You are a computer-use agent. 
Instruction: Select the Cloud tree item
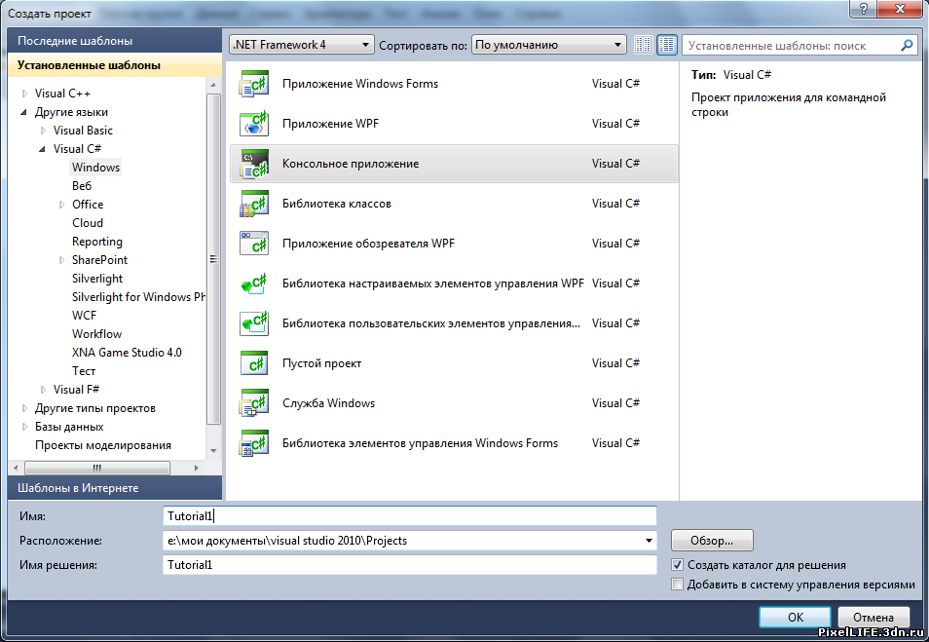[88, 223]
